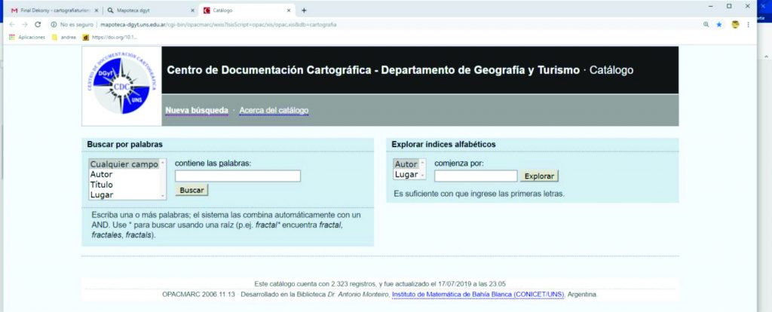Screen dimensions: 772x312
Task: Reload the page with refresh icon
Action: coord(38,24)
